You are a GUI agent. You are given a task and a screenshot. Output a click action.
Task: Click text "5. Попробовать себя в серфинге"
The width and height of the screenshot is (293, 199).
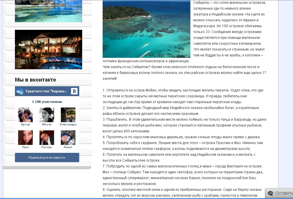tap(130, 143)
